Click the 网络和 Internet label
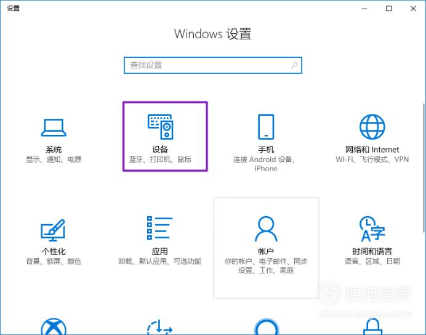This screenshot has height=335, width=426. 372,150
